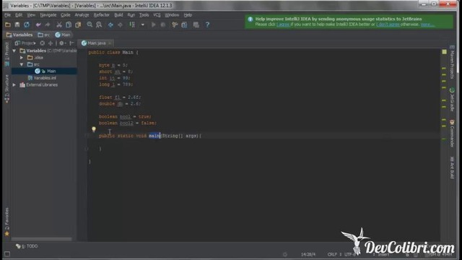This screenshot has height=260, width=462.
Task: Expand the .idea folder node
Action: 22,58
